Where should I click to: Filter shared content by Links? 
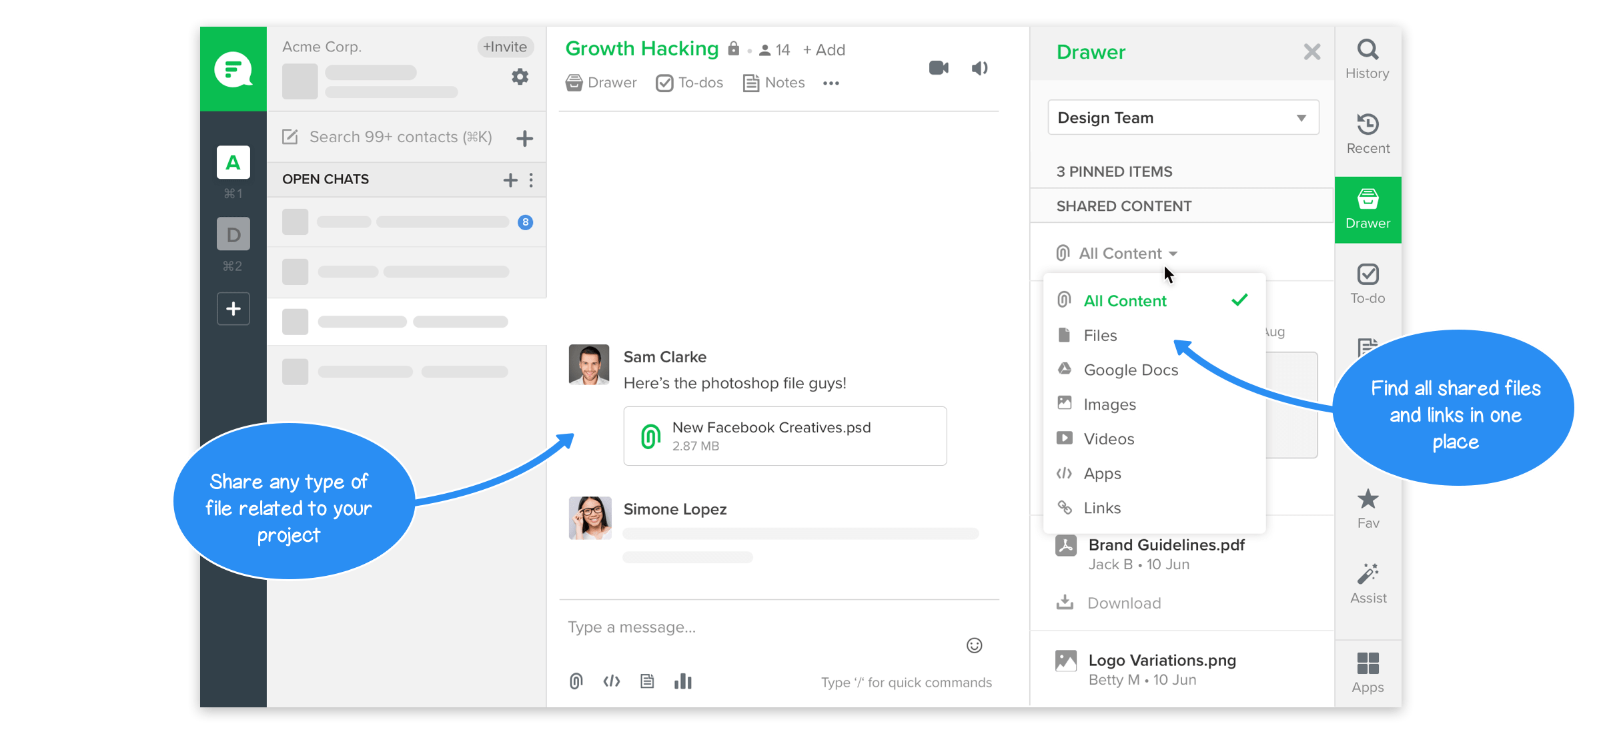point(1154,508)
